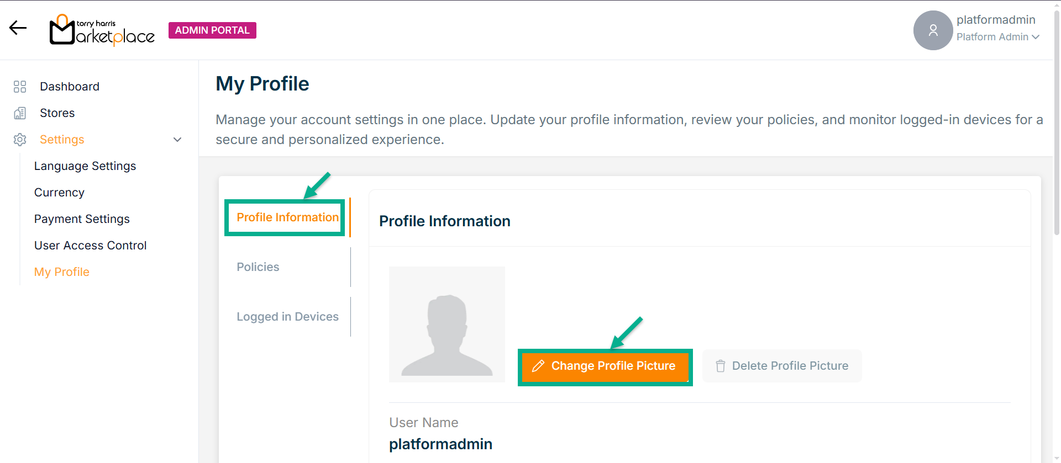Click the trash icon on Delete Profile Picture

click(x=720, y=366)
